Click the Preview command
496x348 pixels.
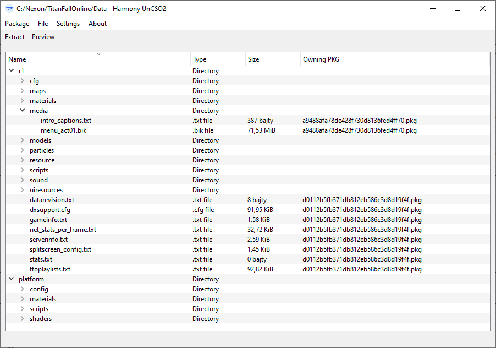pyautogui.click(x=43, y=36)
